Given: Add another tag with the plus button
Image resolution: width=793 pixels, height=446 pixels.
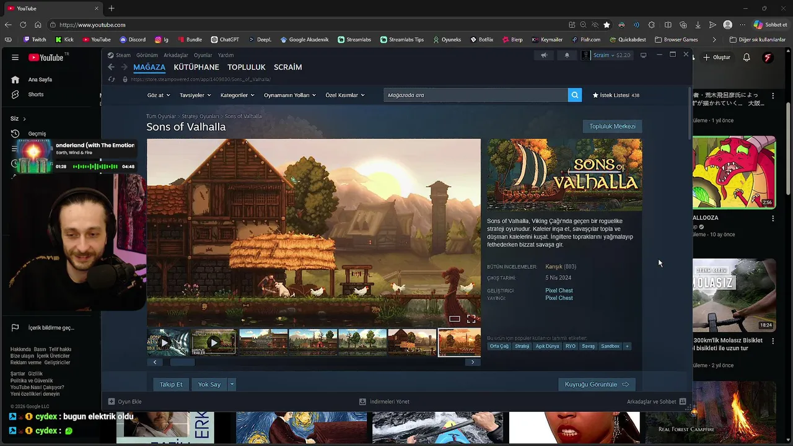Looking at the screenshot, I should pos(627,346).
